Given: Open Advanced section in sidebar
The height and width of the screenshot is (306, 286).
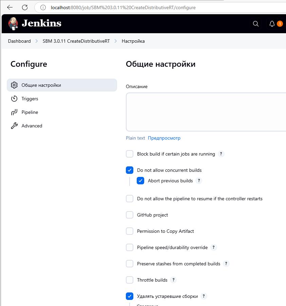Looking at the screenshot, I should 32,126.
